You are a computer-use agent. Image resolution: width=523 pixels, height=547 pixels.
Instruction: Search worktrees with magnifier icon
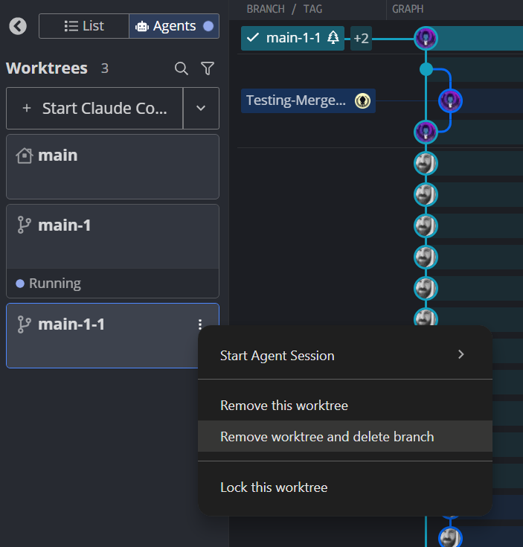182,68
